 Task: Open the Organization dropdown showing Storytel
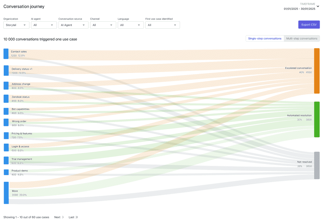(16, 25)
